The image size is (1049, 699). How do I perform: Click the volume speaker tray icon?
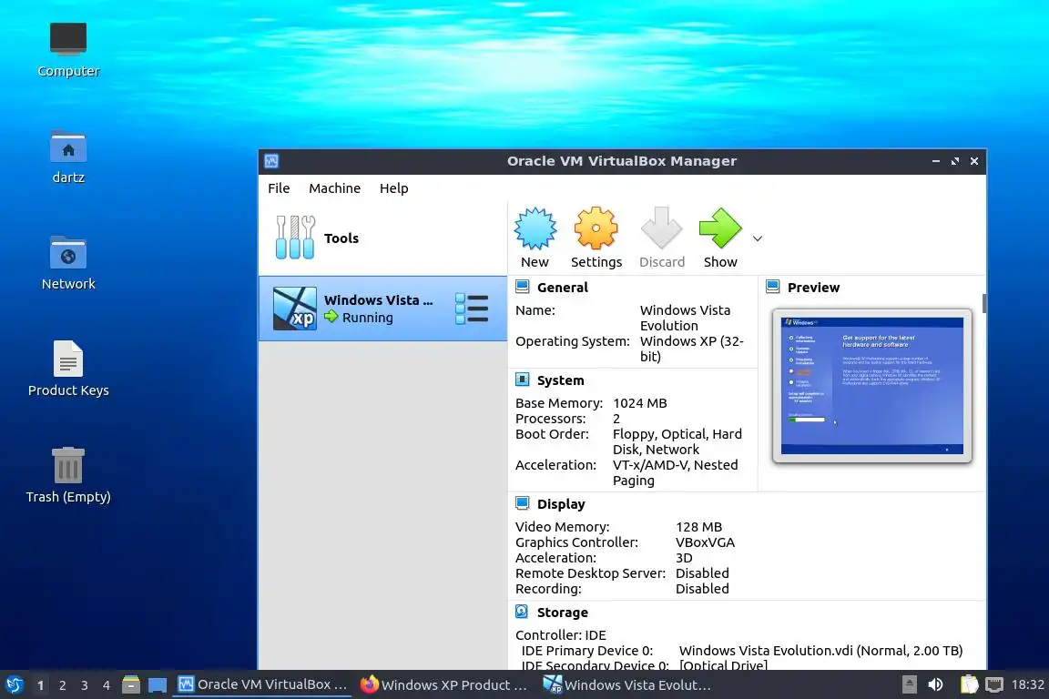[x=935, y=684]
